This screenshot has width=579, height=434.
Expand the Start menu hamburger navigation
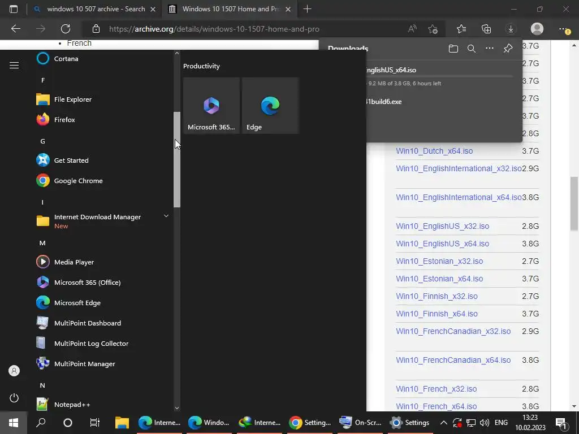pyautogui.click(x=14, y=66)
